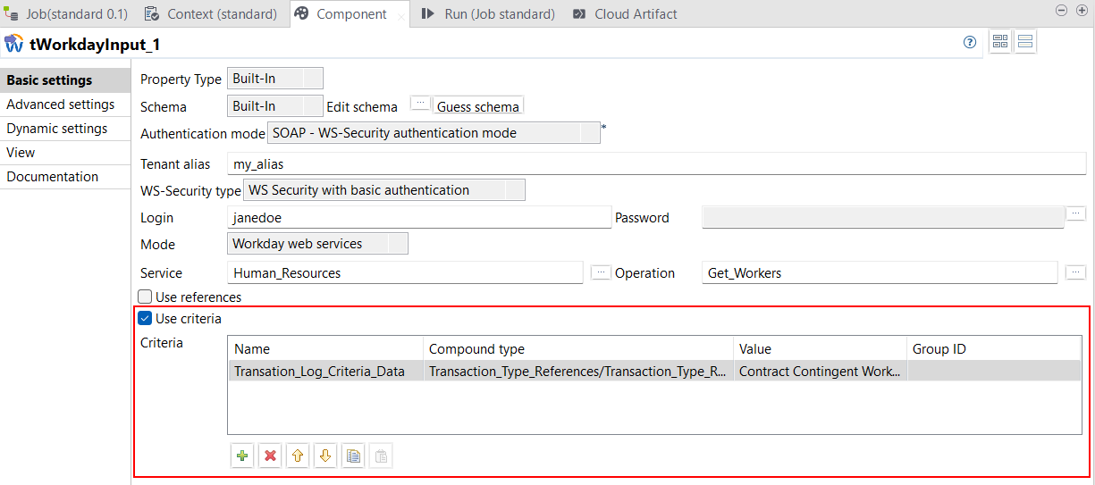Screen dimensions: 1095x485
Task: Enable the Use references checkbox
Action: [145, 297]
